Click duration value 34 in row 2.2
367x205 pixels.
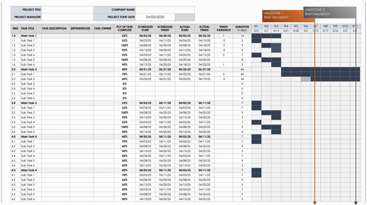[x=242, y=79]
